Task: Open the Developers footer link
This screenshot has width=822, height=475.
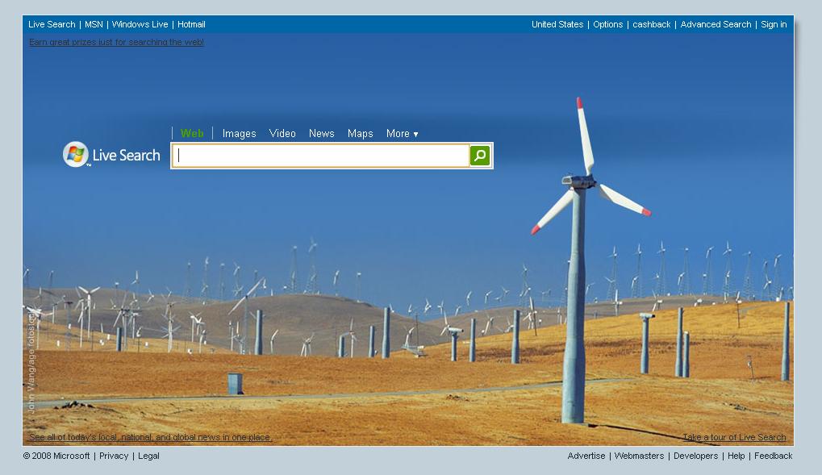Action: coord(695,456)
